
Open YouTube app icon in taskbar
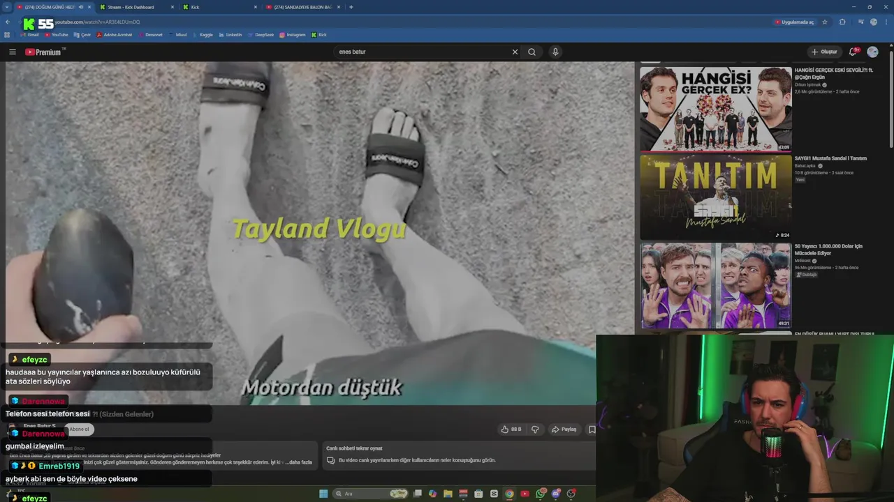click(525, 494)
